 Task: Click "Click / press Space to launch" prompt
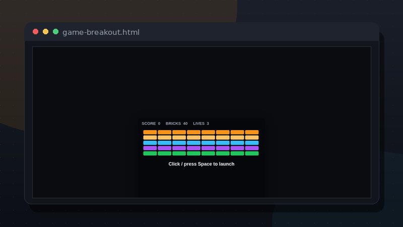201,164
